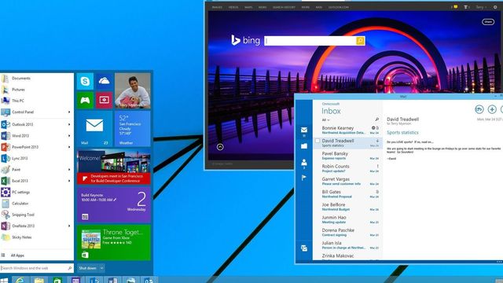Open the All filter dropdown in Mail
Viewport: 503px width, 283px height.
[325, 120]
